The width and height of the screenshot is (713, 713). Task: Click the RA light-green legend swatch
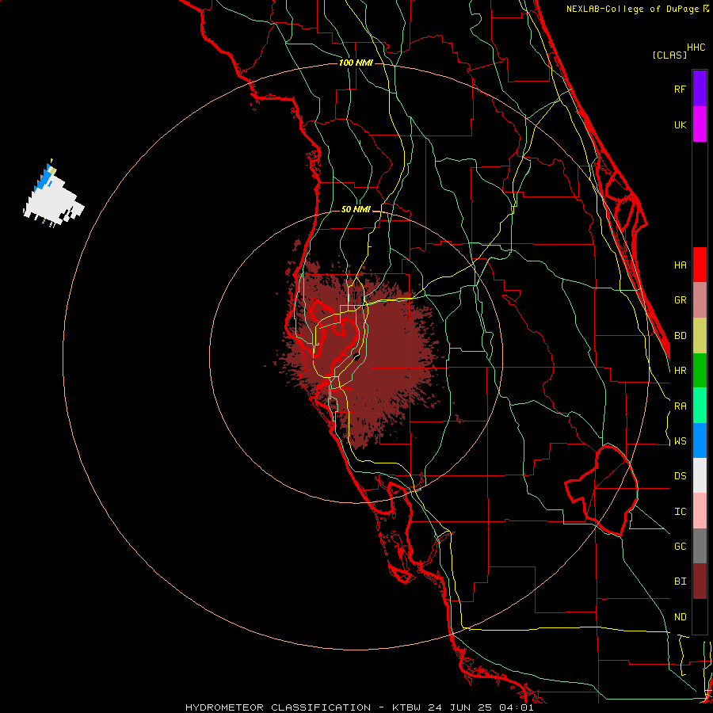(700, 406)
